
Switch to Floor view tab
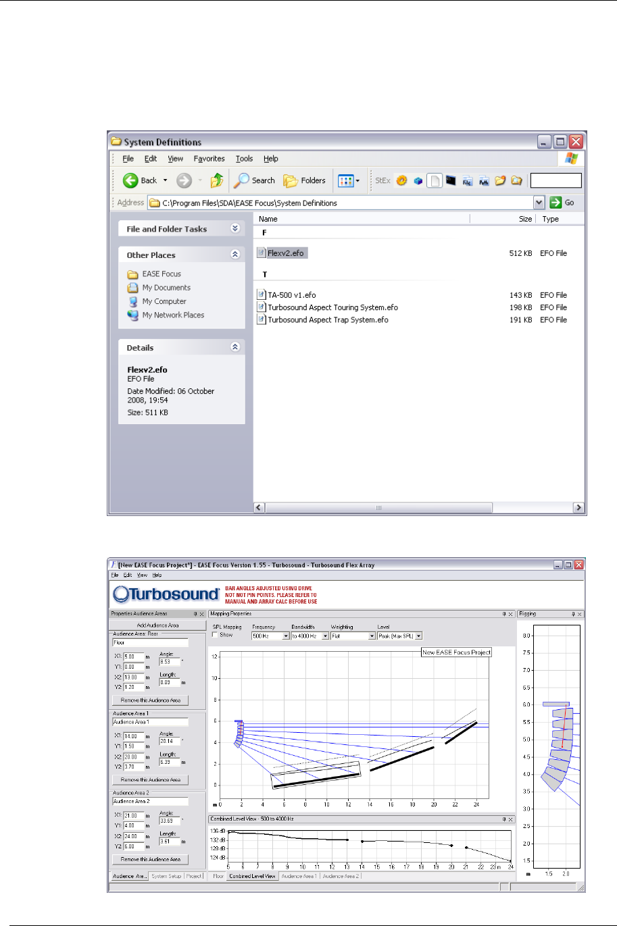(218, 876)
